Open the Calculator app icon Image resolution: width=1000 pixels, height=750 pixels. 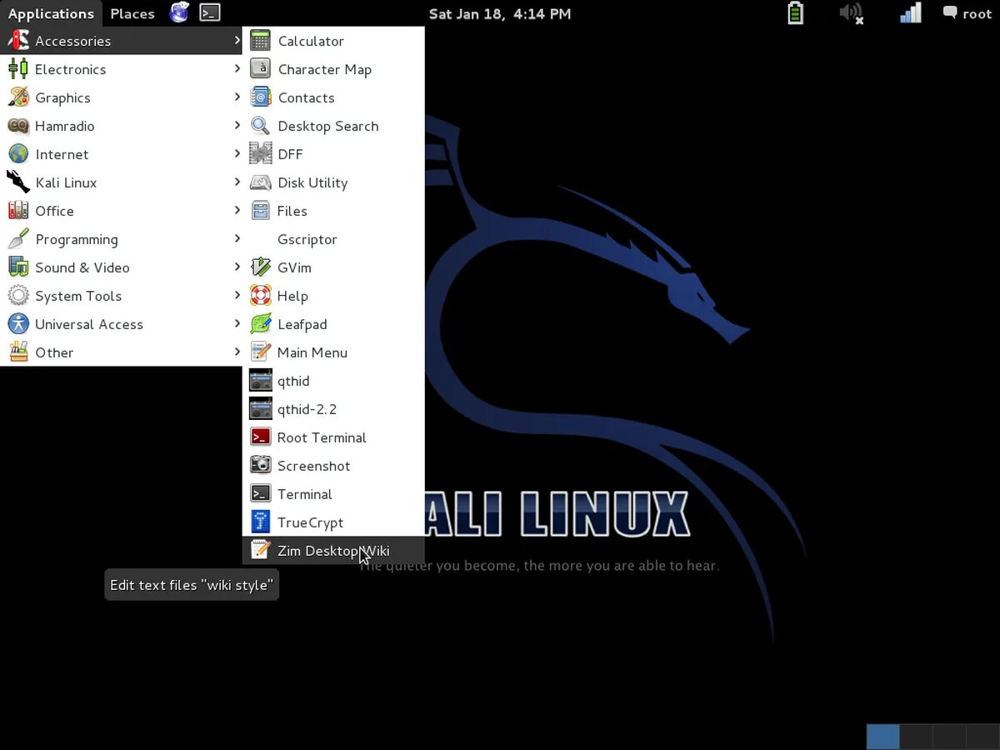(x=261, y=41)
